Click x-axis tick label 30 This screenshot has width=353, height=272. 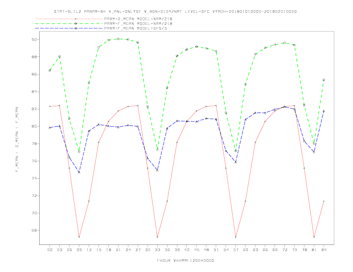[x=148, y=250]
